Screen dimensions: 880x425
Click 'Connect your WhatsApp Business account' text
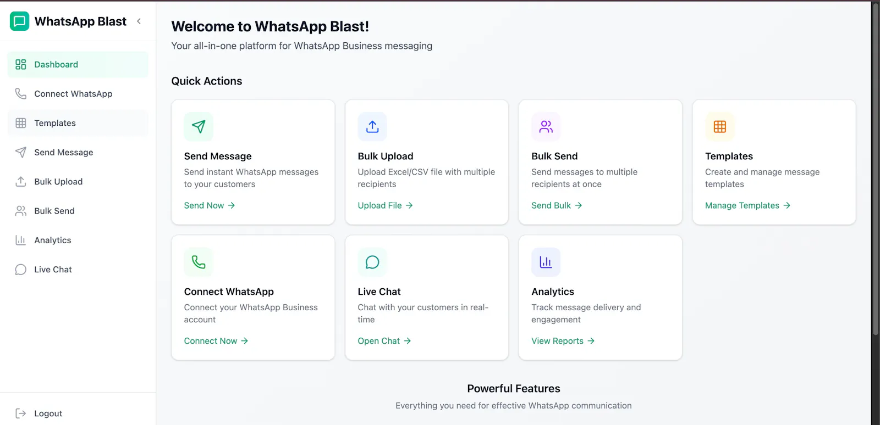point(251,314)
